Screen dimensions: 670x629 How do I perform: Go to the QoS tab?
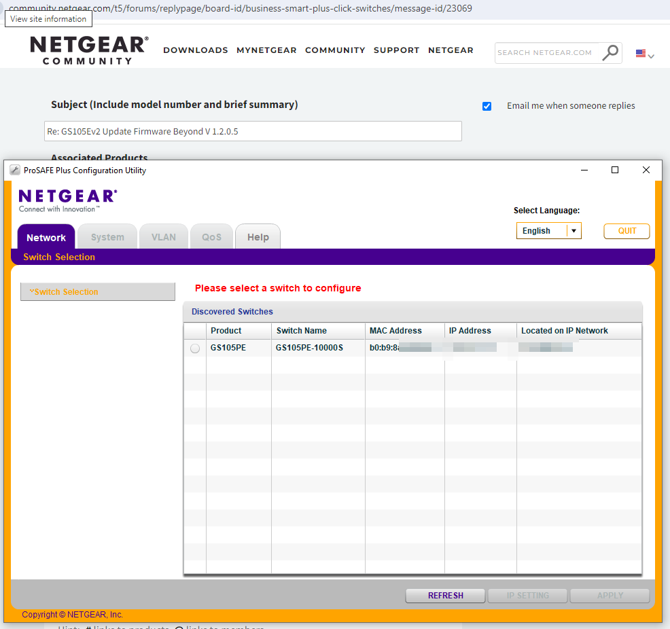tap(211, 238)
